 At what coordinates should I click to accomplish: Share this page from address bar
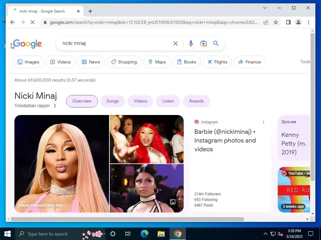[266, 22]
